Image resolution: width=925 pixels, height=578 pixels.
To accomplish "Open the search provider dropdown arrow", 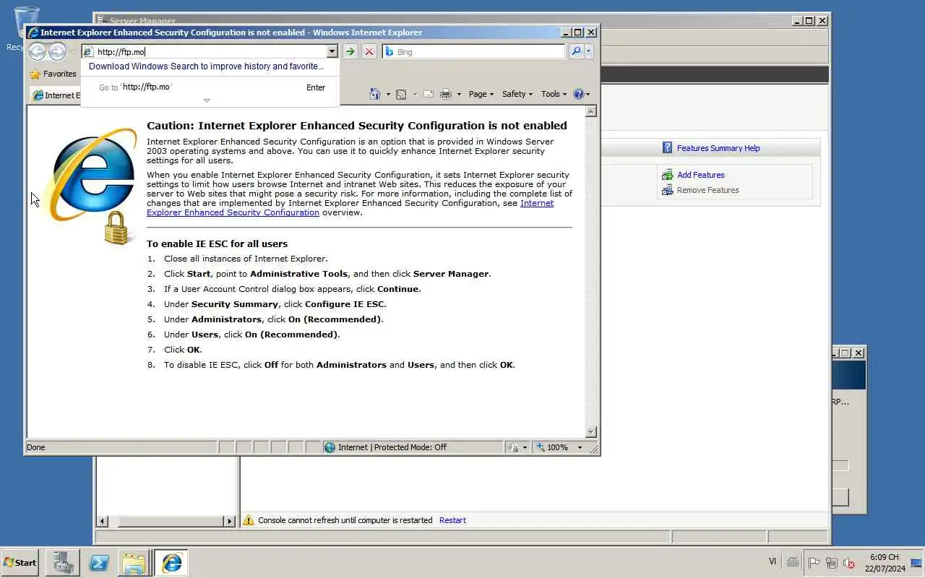I will [589, 51].
